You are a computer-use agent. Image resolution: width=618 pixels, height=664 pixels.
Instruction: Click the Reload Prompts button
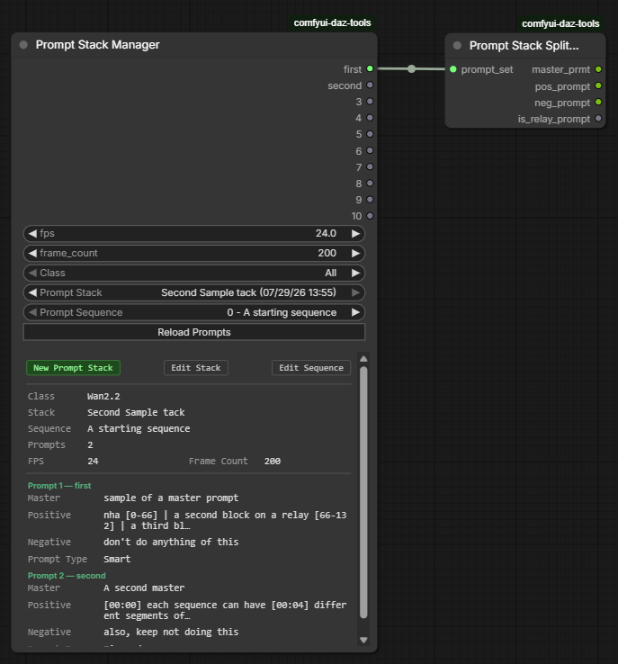(194, 332)
